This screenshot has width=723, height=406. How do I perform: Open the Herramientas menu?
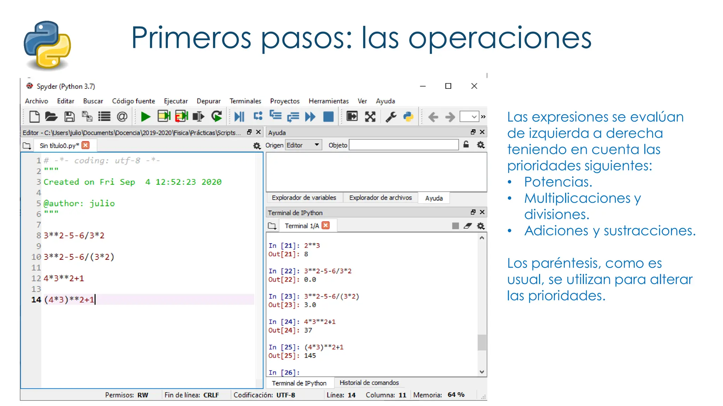[x=329, y=101]
